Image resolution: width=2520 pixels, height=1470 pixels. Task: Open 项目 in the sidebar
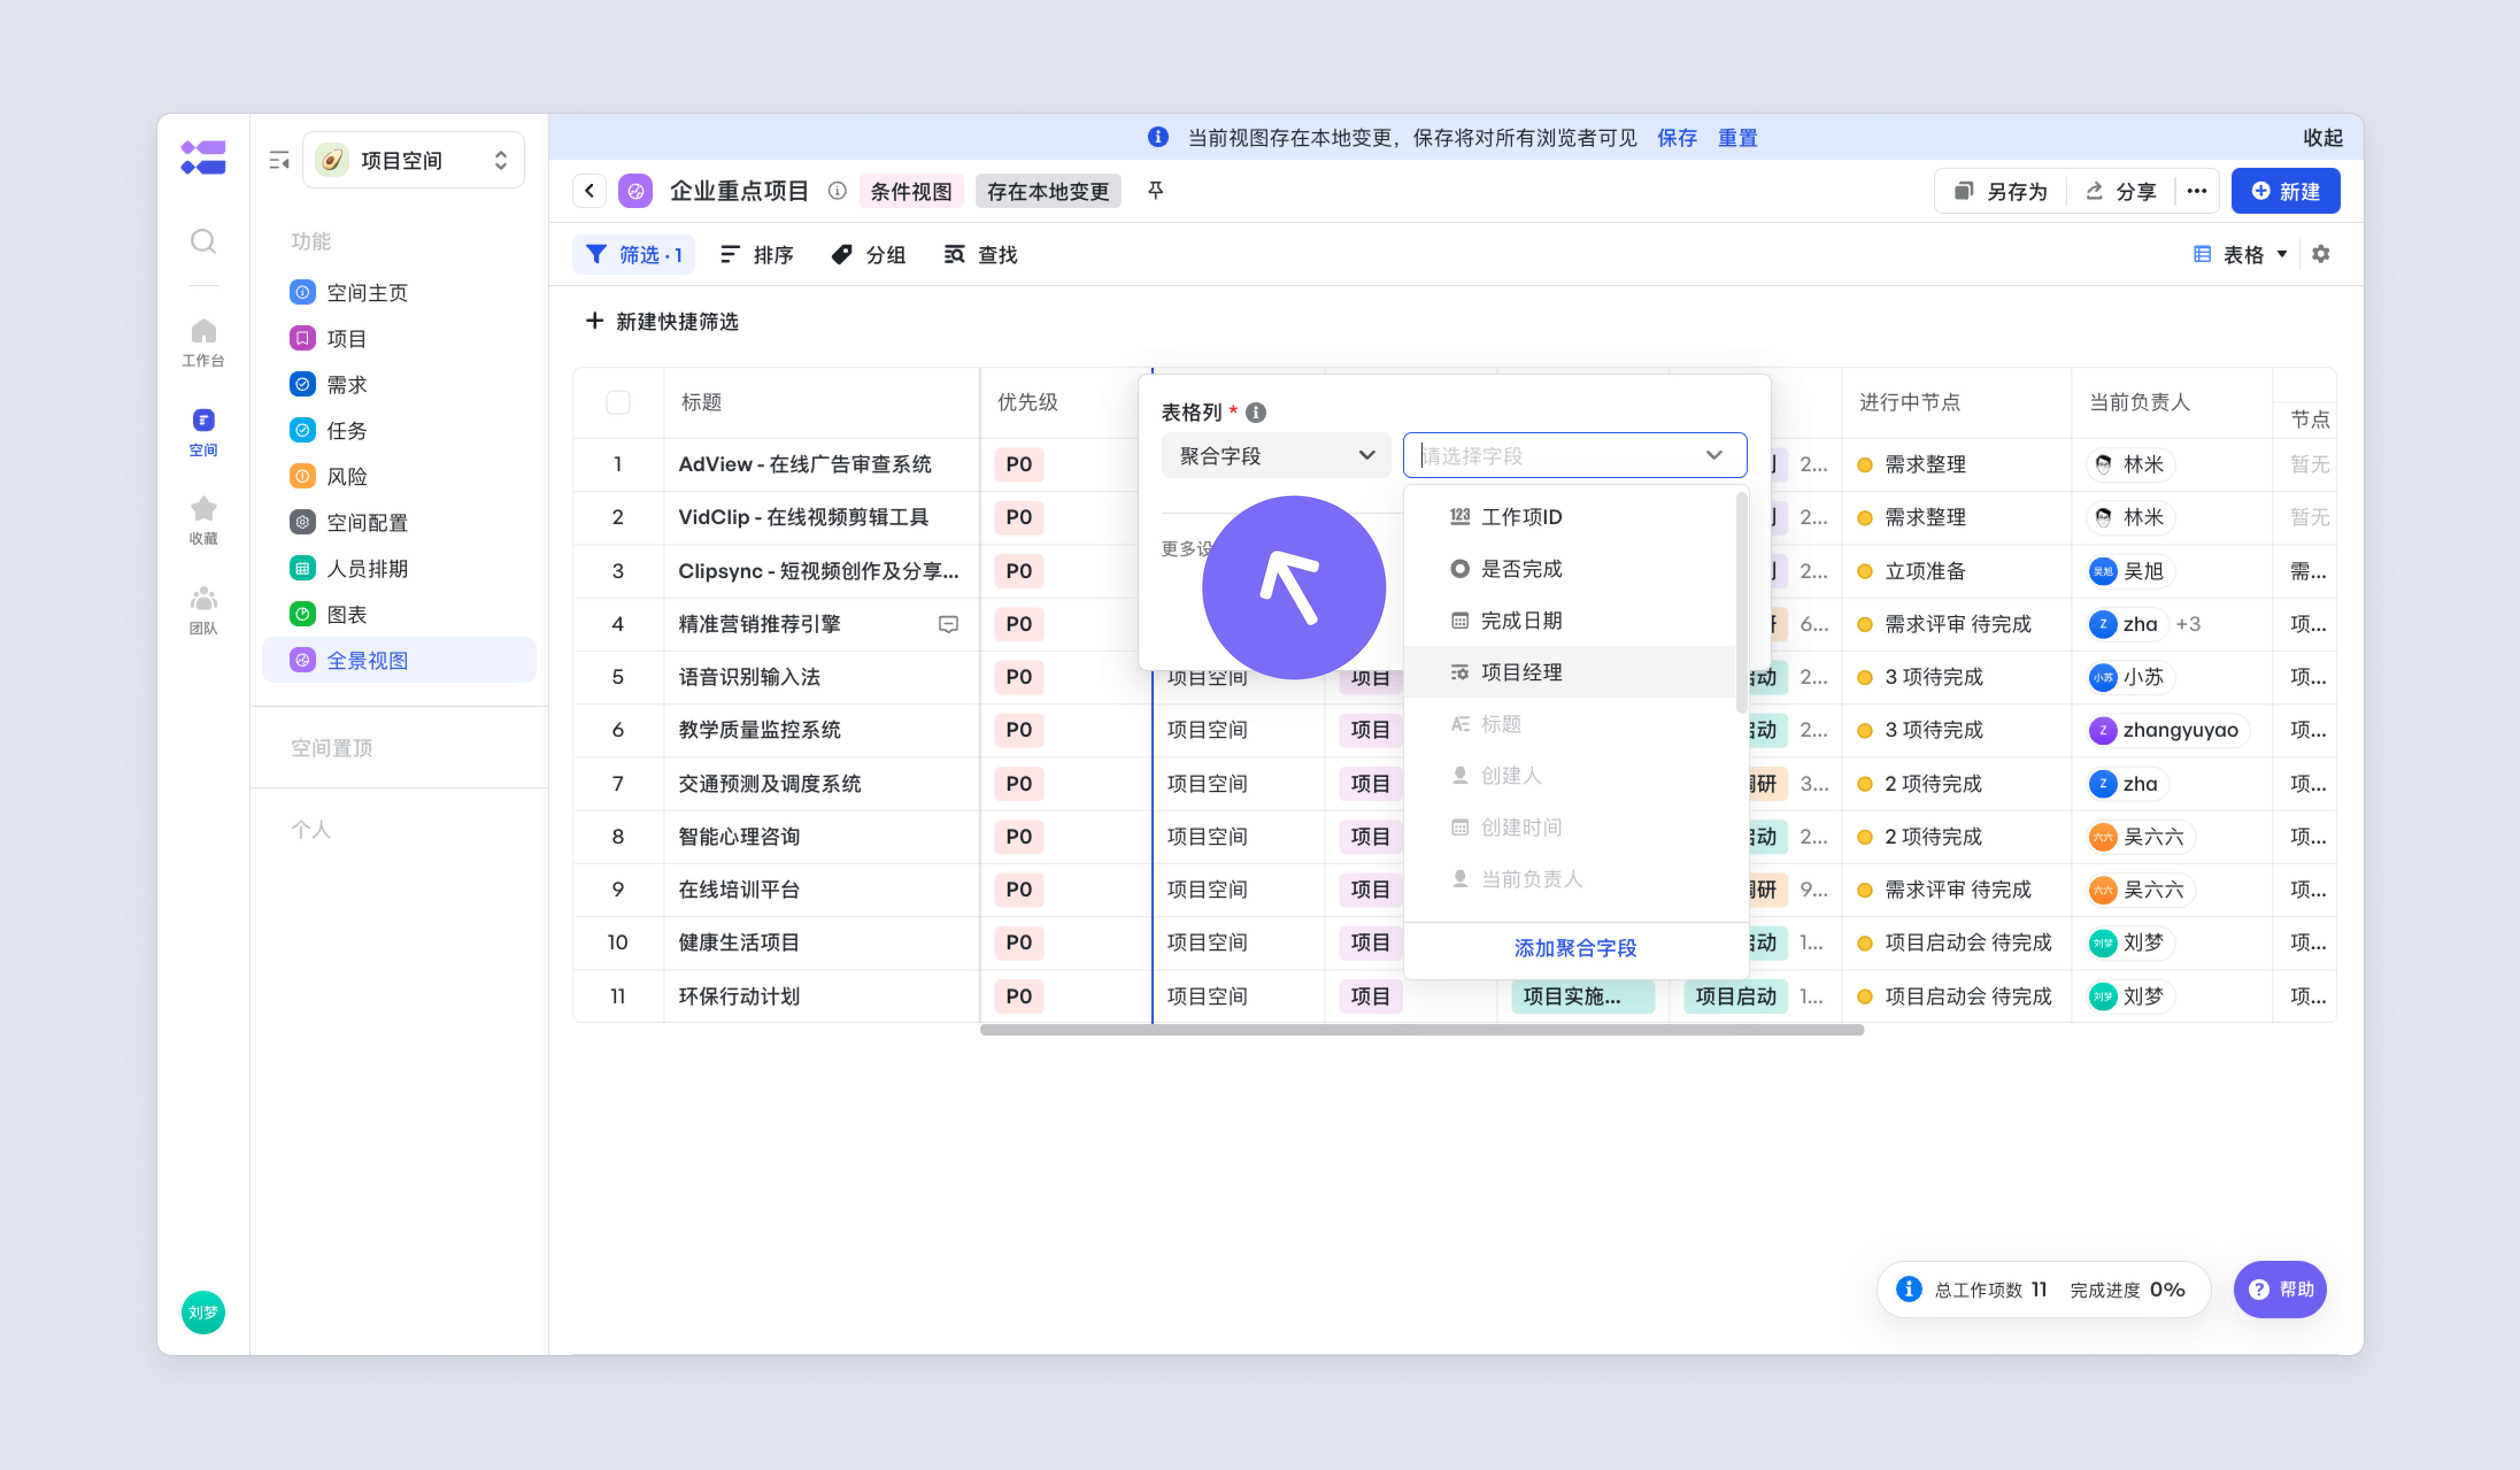pos(398,338)
